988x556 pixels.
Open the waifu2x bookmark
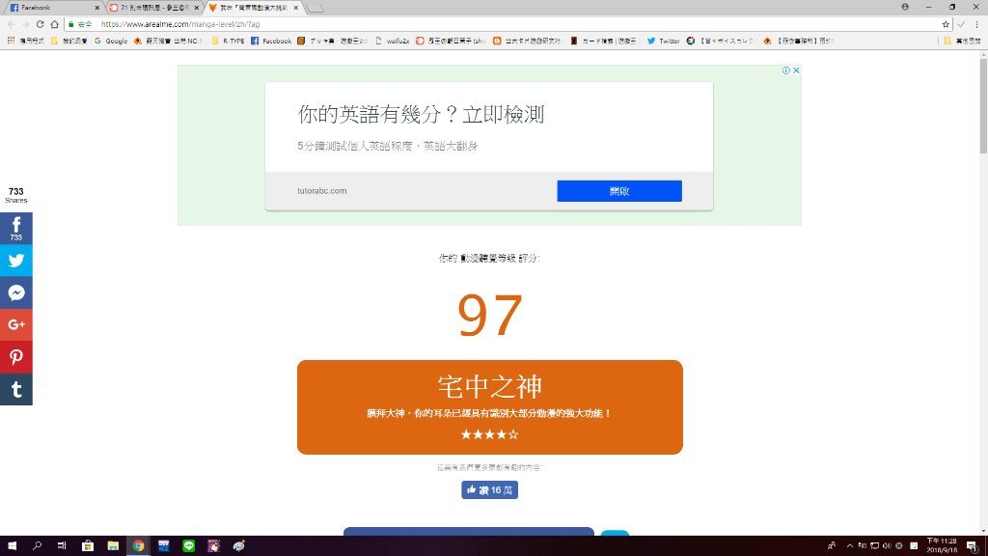[x=393, y=41]
